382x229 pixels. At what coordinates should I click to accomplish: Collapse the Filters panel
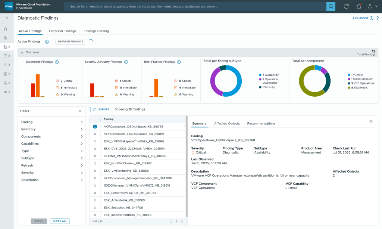coord(80,111)
